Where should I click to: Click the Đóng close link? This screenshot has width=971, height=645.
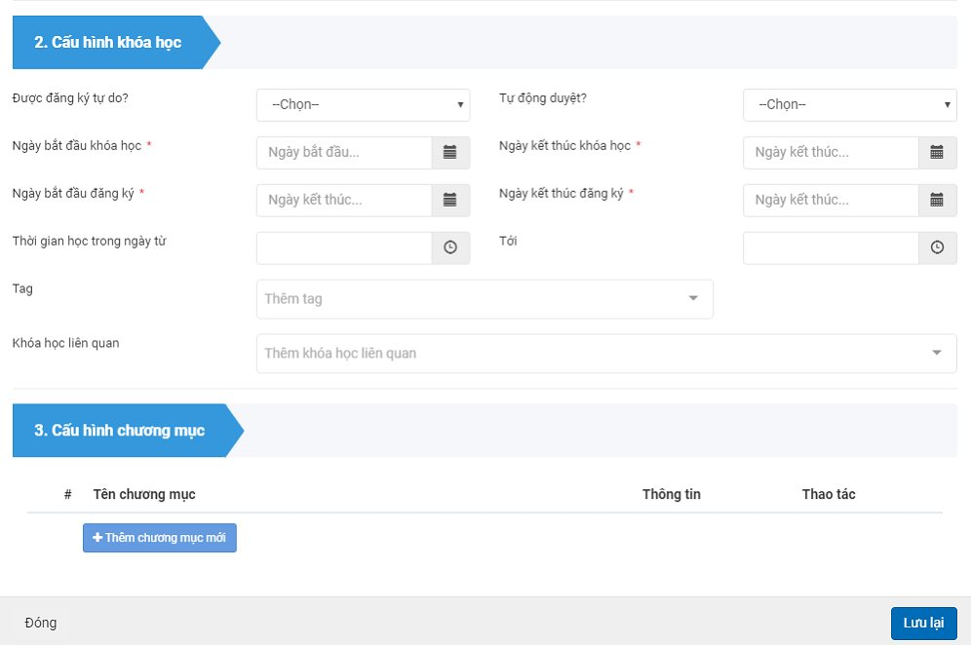coord(41,623)
